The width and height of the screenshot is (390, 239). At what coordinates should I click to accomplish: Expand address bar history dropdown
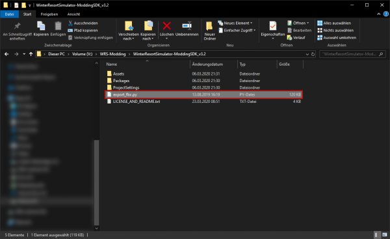tap(307, 54)
